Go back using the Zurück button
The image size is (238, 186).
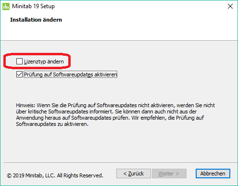click(x=134, y=174)
